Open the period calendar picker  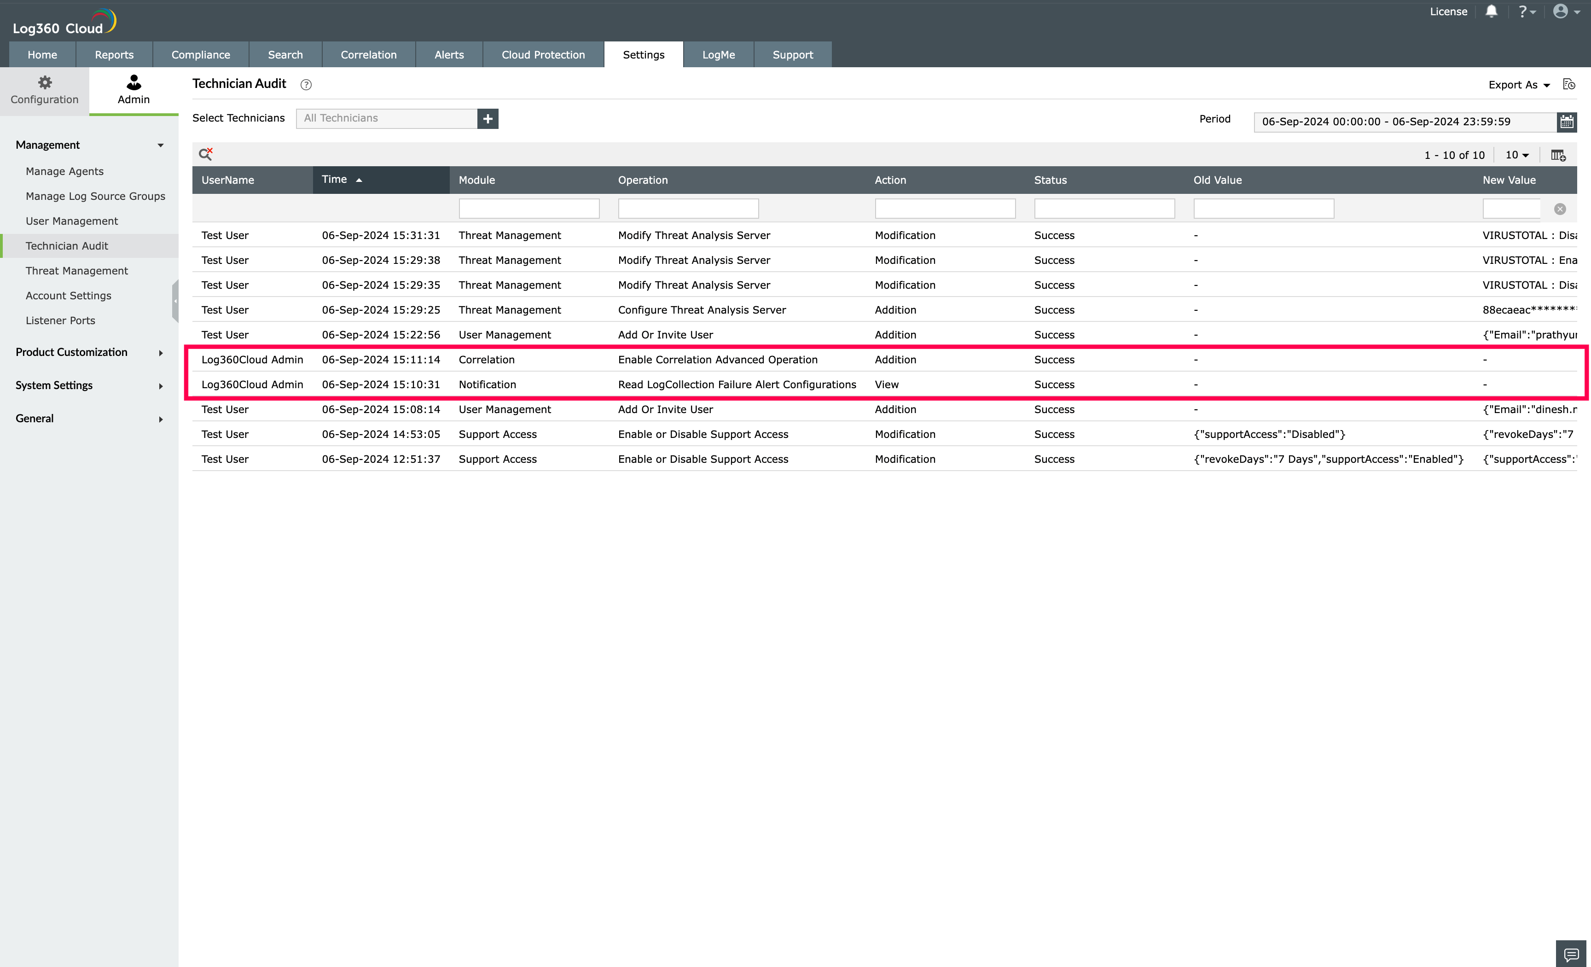click(x=1567, y=122)
